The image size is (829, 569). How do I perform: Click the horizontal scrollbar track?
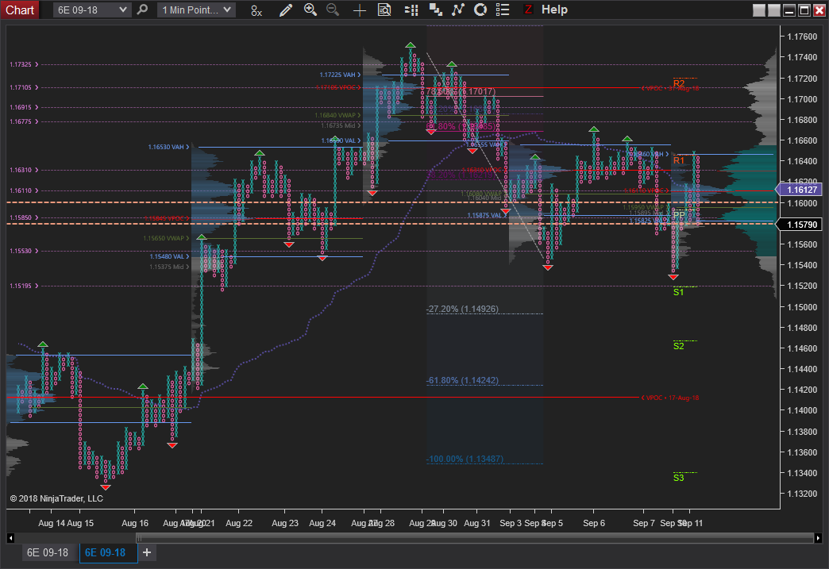414,538
